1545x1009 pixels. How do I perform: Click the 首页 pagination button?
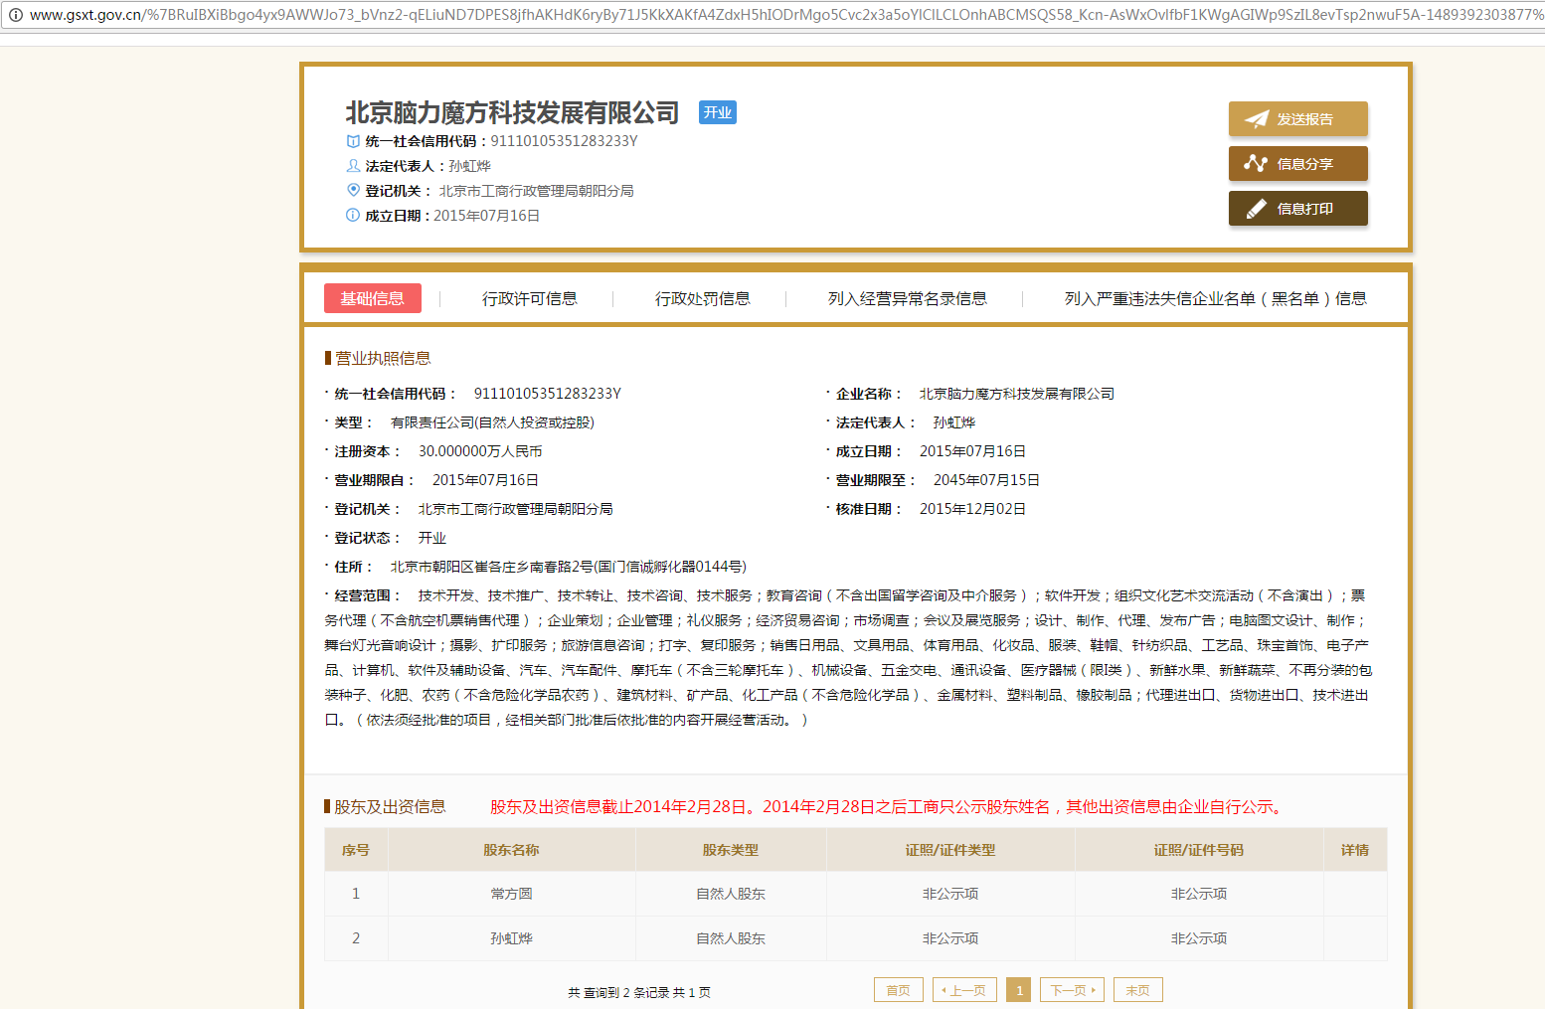coord(898,989)
